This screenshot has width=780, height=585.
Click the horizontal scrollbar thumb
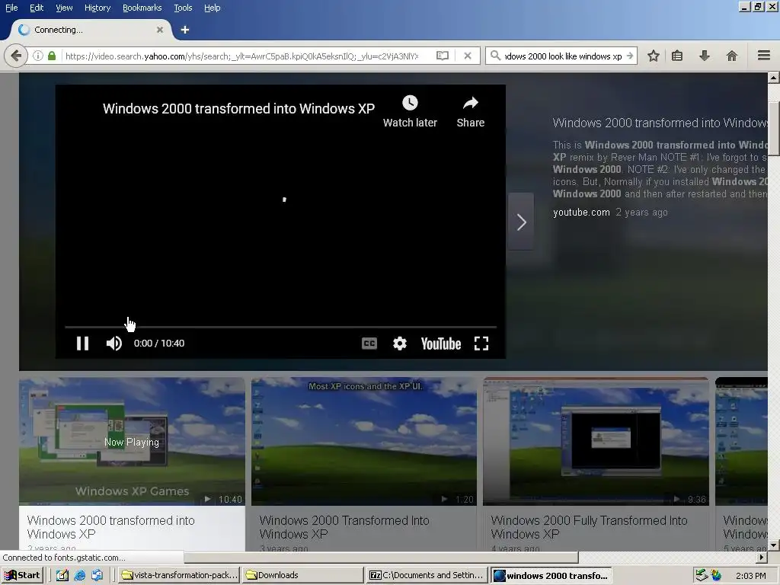(381, 557)
